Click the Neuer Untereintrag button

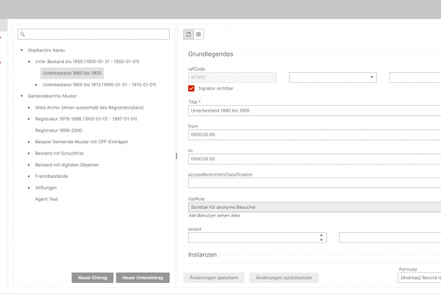point(143,278)
